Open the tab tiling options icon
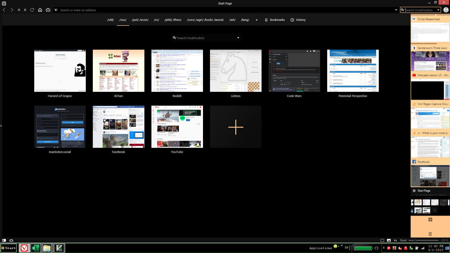The image size is (450, 253). tap(382, 240)
